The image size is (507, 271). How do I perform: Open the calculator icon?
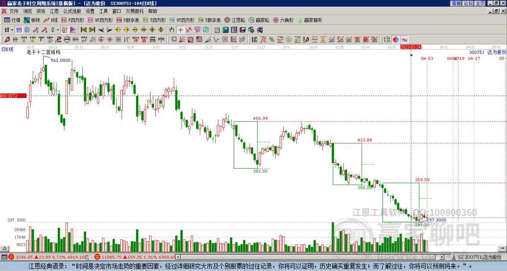tap(225, 30)
